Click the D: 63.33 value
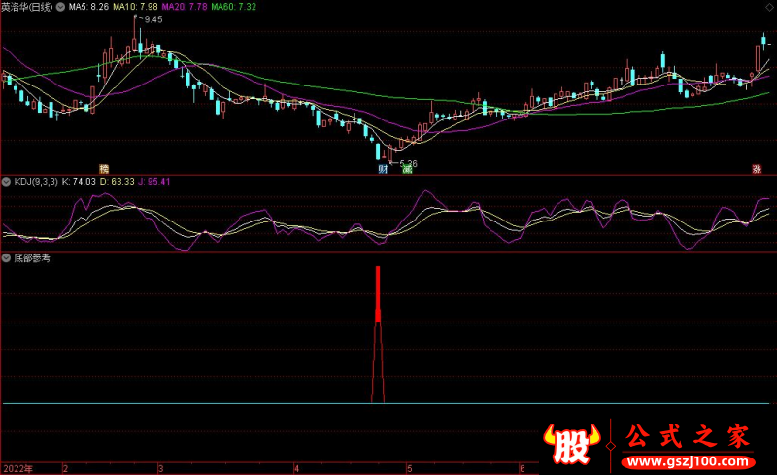Viewport: 777px width, 475px height. (118, 182)
